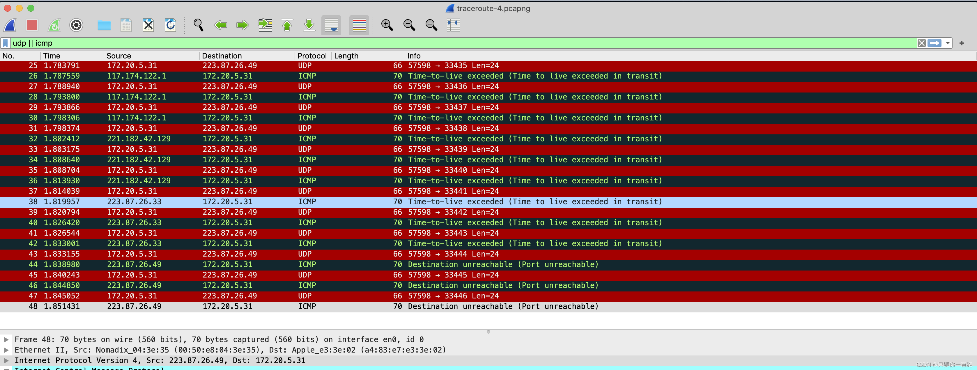Sort by the Length column header
Image resolution: width=977 pixels, height=370 pixels.
pos(368,56)
